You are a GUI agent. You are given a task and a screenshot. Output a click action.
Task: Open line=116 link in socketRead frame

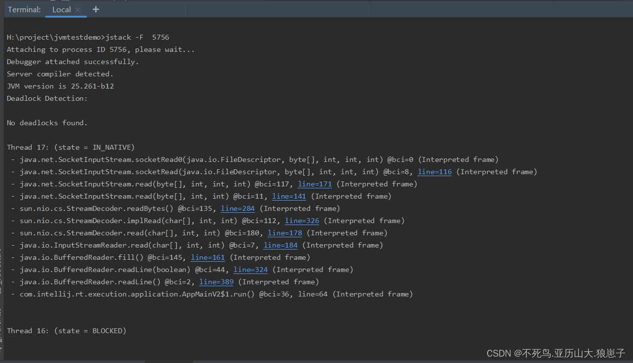coord(434,171)
